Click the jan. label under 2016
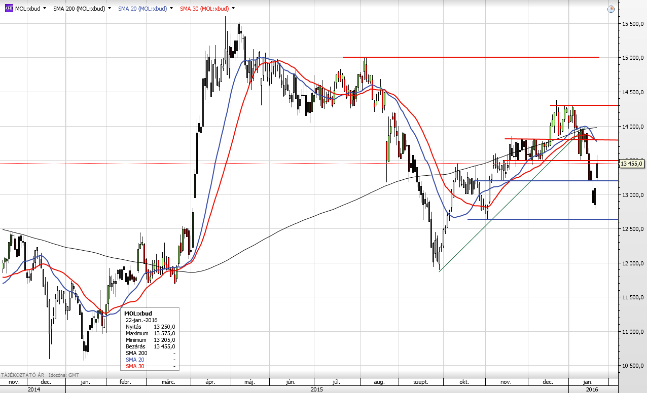The width and height of the screenshot is (647, 393). [588, 381]
